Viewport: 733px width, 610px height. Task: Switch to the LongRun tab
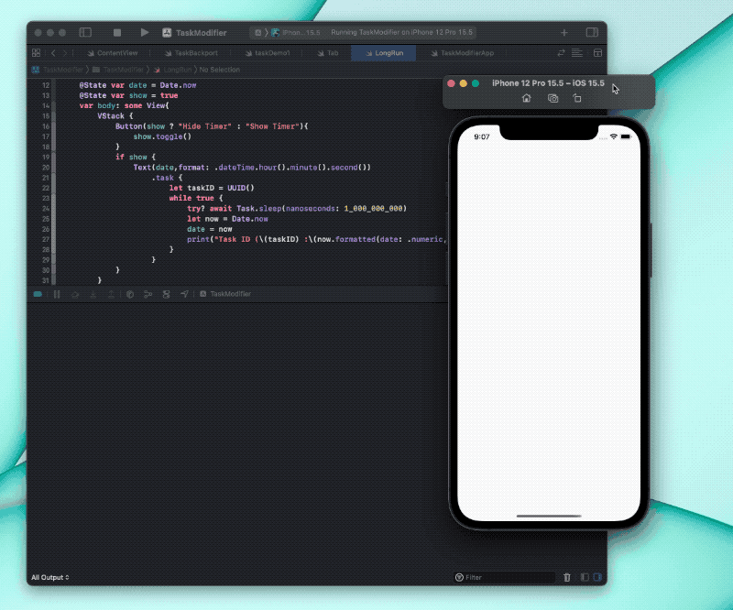[x=383, y=53]
